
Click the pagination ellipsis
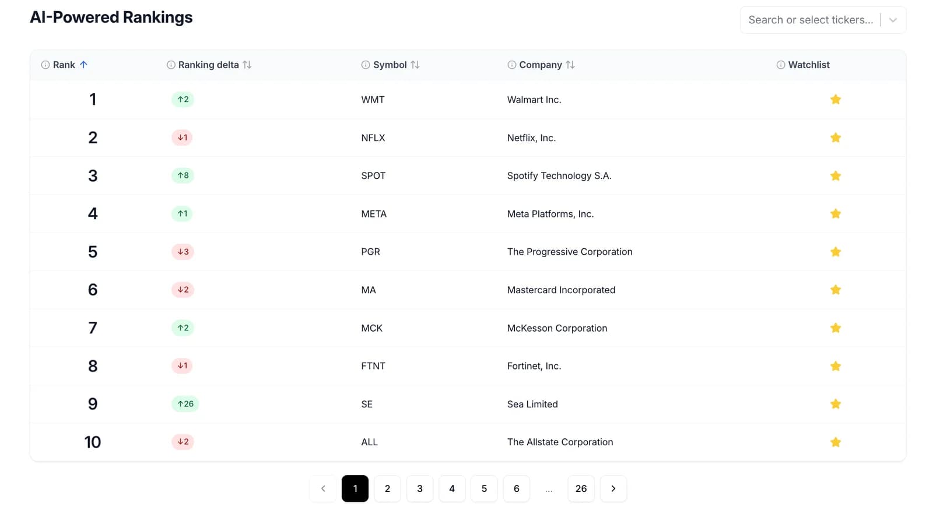(549, 490)
